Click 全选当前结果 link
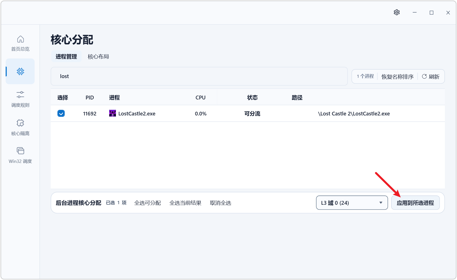The height and width of the screenshot is (280, 457). click(185, 203)
